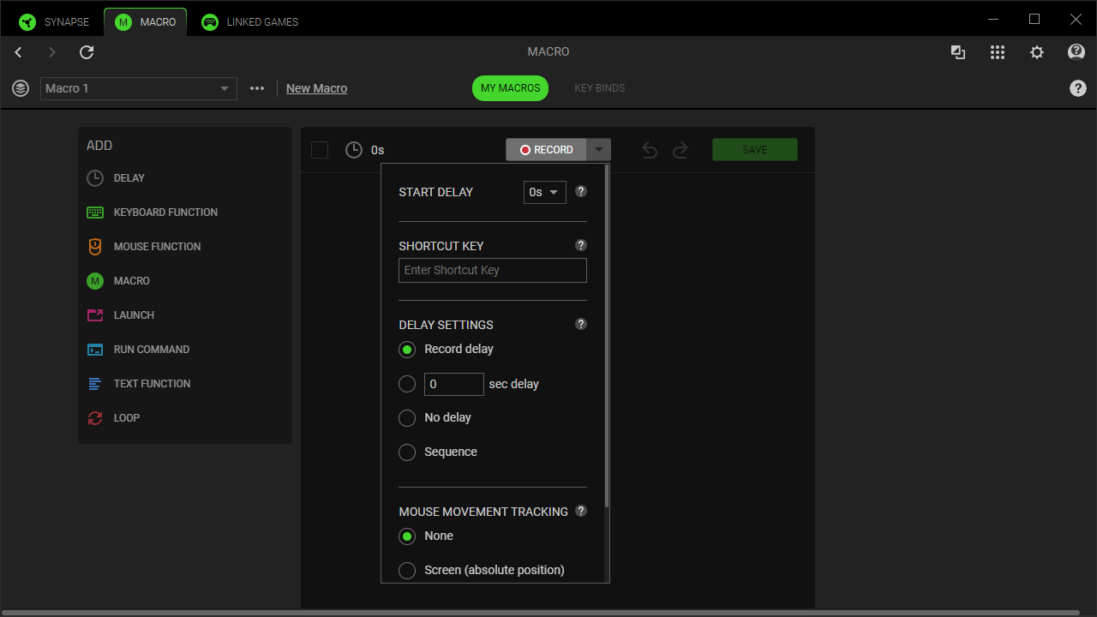
Task: Click the Launch icon in Add list
Action: pos(95,315)
